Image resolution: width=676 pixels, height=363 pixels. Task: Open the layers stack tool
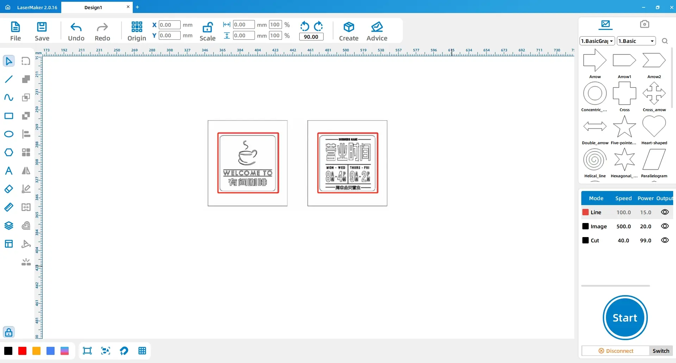tap(9, 225)
